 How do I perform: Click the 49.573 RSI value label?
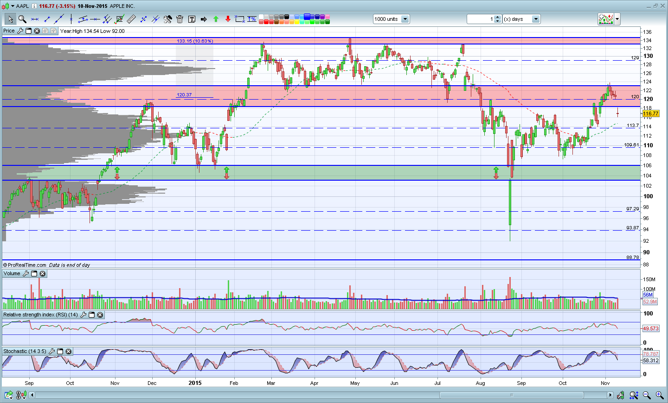(x=650, y=328)
